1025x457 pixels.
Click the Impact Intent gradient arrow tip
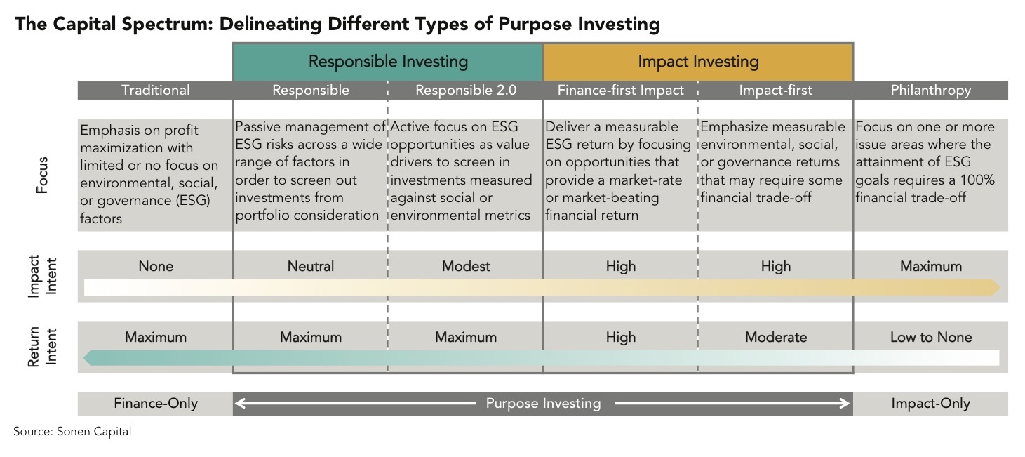coord(995,287)
